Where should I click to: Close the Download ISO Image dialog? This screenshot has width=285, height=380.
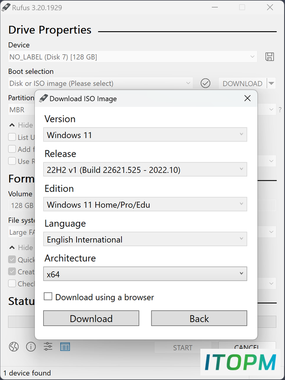tap(248, 98)
